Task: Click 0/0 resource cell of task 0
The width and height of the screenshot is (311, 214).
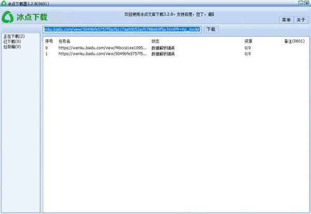Action: (x=248, y=48)
